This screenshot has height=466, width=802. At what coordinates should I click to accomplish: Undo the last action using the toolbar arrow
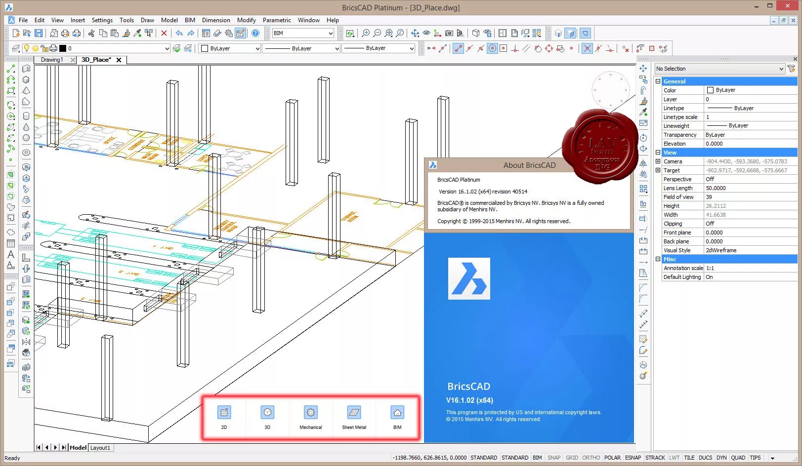point(179,33)
